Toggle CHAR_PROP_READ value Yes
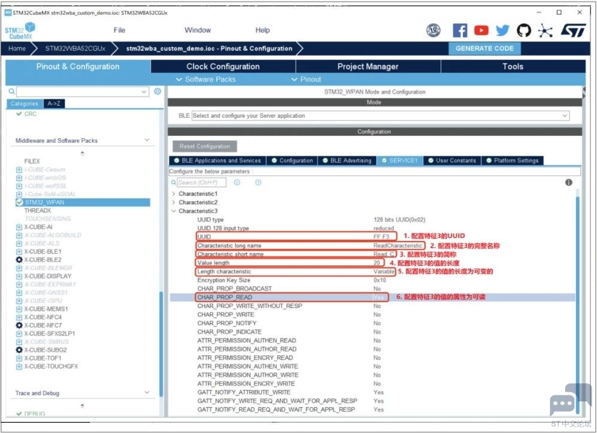 [378, 297]
